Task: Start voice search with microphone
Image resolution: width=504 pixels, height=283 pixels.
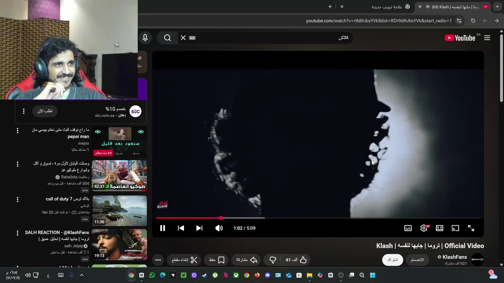Action: click(145, 38)
